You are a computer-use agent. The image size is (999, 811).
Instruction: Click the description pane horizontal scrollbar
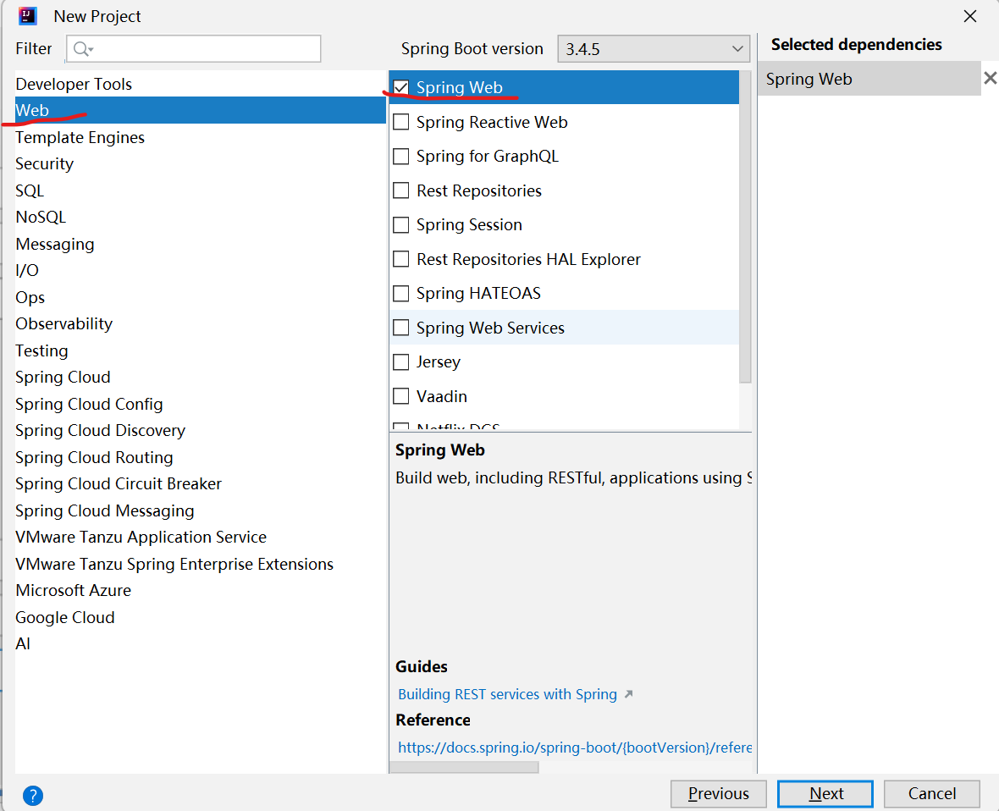tap(465, 768)
